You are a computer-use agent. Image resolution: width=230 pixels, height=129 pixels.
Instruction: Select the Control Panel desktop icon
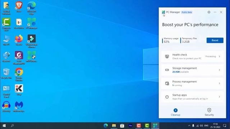click(6, 91)
